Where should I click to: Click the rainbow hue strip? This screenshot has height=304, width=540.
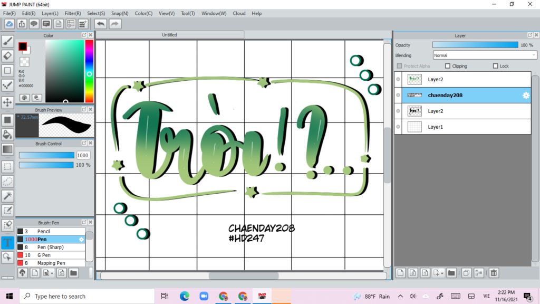[x=89, y=71]
